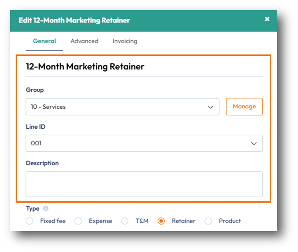Select the Fixed fee type option
Viewport: 298px width, 252px height.
[30, 221]
